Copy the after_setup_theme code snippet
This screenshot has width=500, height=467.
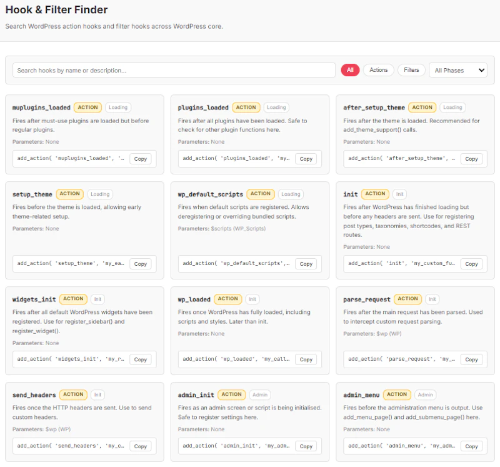tap(471, 159)
